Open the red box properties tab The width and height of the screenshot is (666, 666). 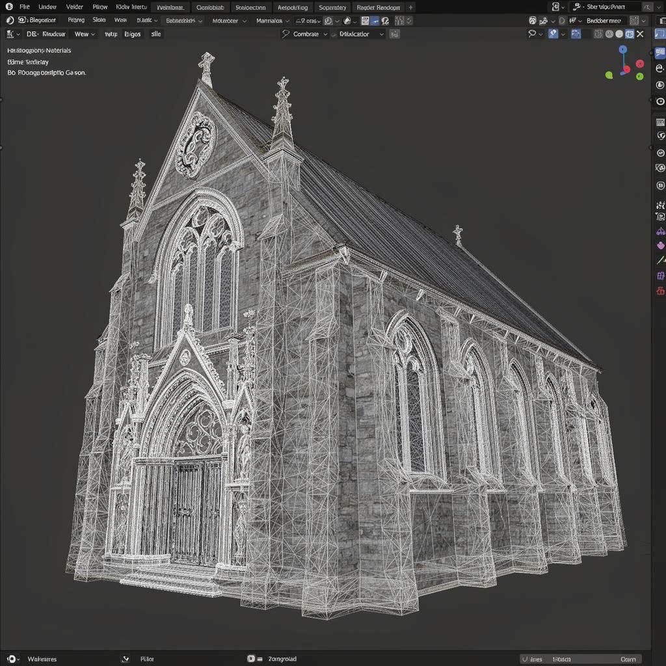661,291
